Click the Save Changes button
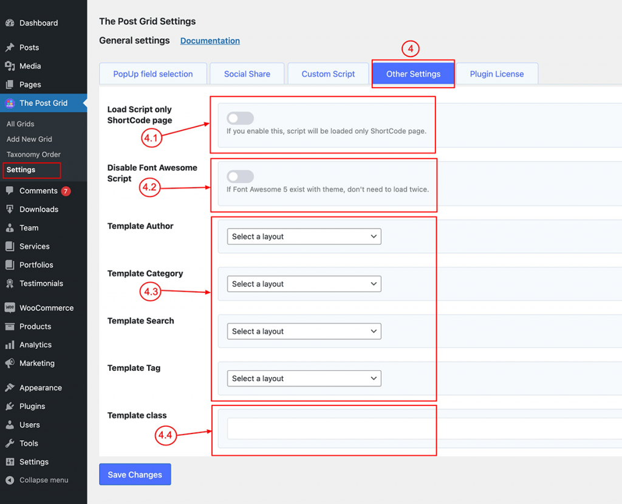Viewport: 622px width, 504px height. (135, 475)
